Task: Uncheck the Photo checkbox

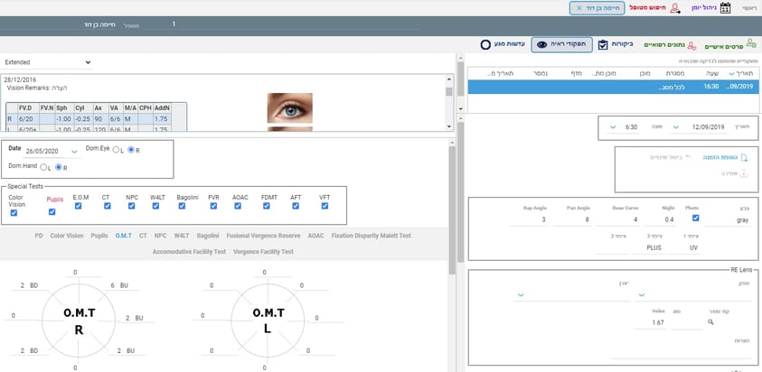Action: pos(695,218)
